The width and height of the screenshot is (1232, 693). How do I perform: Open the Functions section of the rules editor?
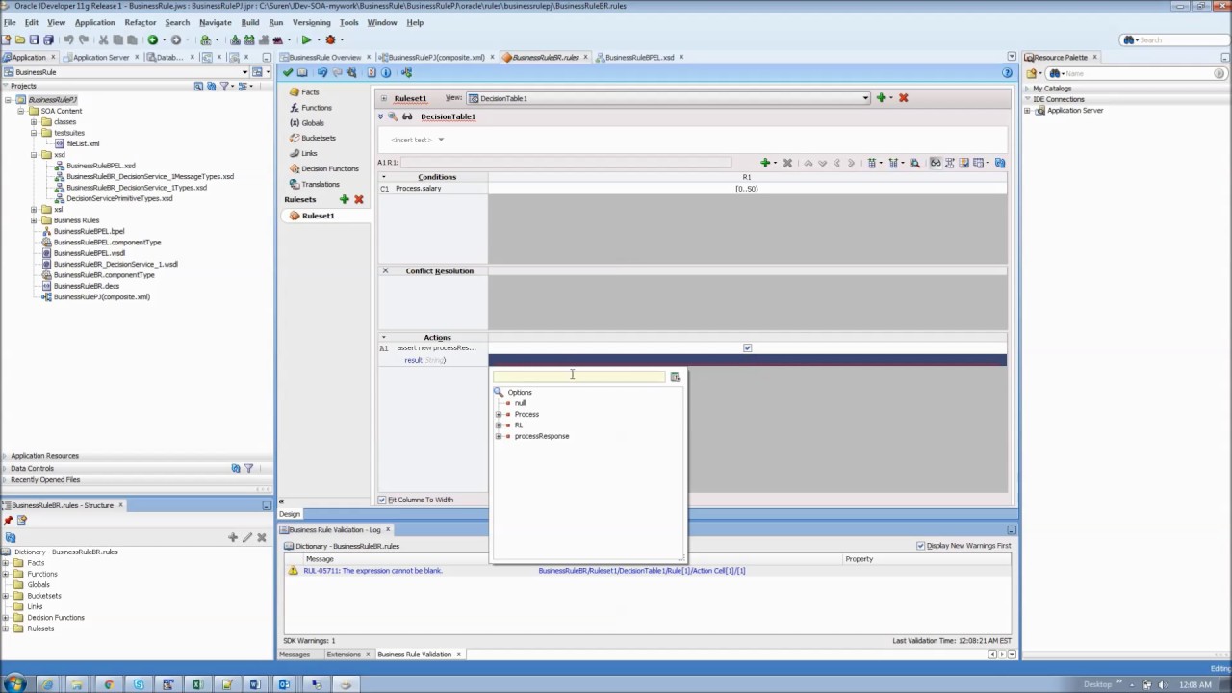tap(316, 108)
